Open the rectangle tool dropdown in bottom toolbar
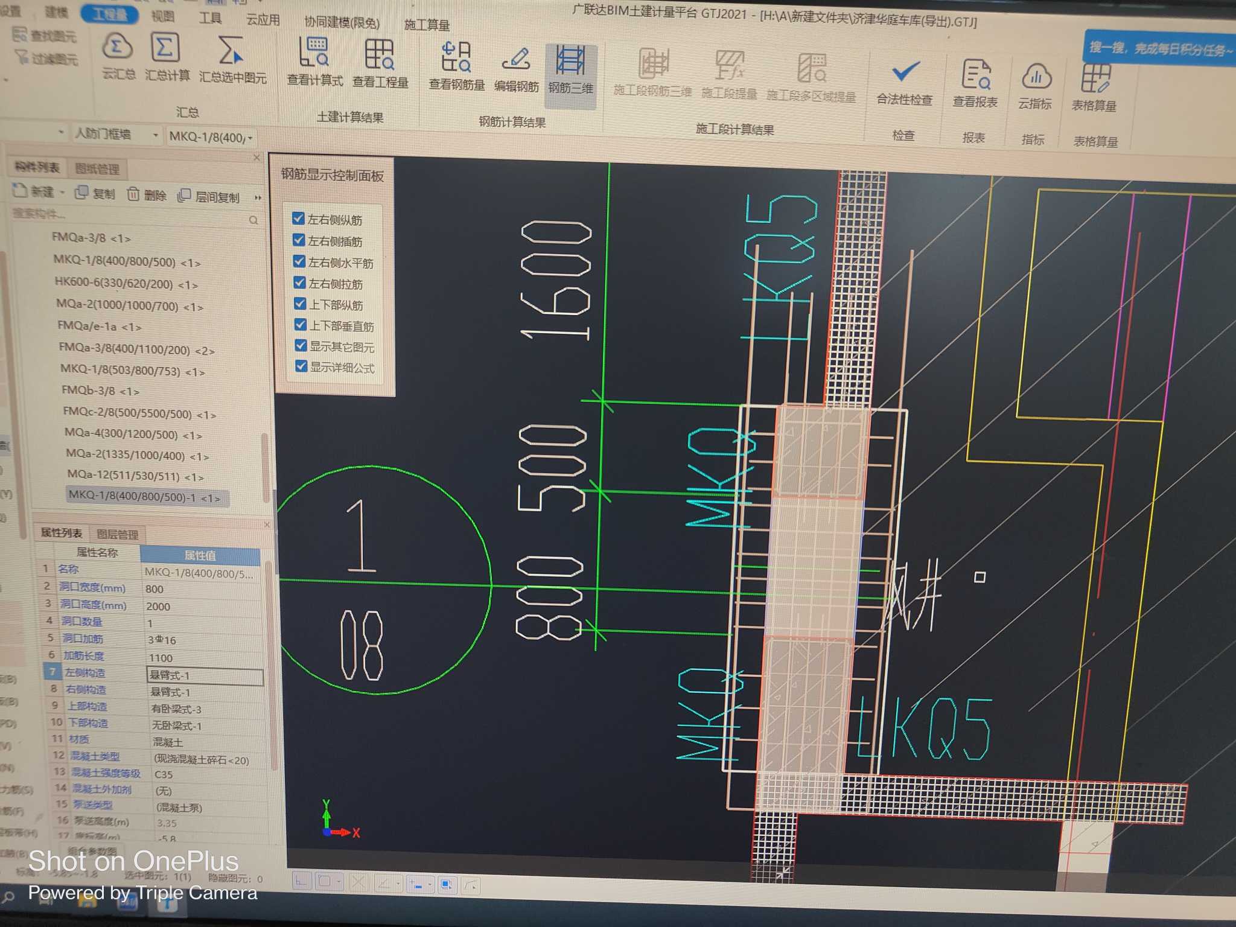Screen dimensions: 1236x927 [340, 882]
